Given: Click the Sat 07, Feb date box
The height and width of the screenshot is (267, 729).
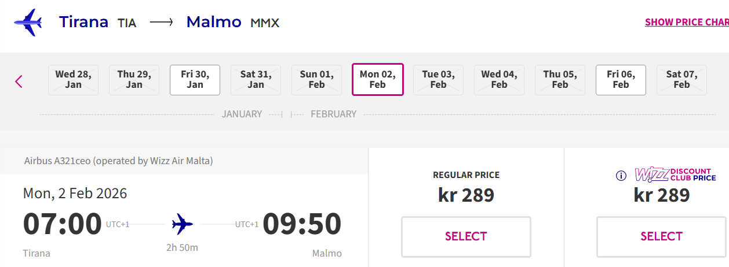Looking at the screenshot, I should coord(681,80).
